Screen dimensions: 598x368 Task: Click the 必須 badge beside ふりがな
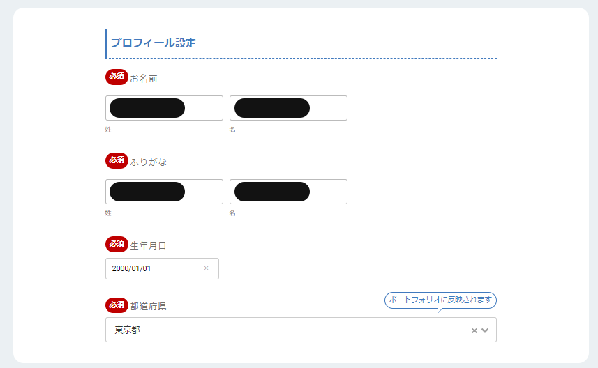[117, 160]
